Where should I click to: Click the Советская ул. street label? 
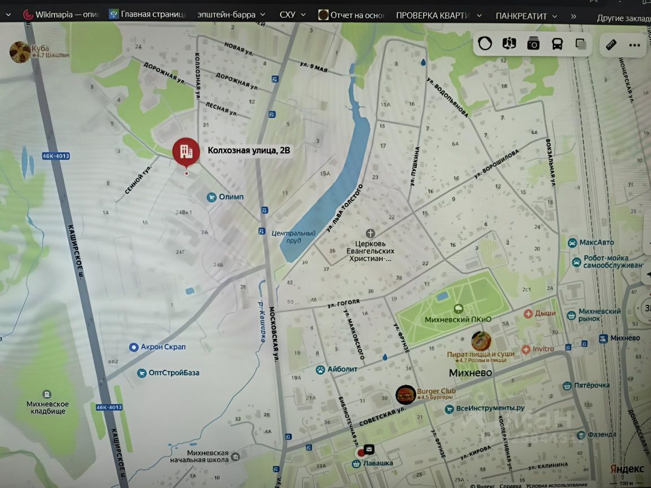click(381, 416)
